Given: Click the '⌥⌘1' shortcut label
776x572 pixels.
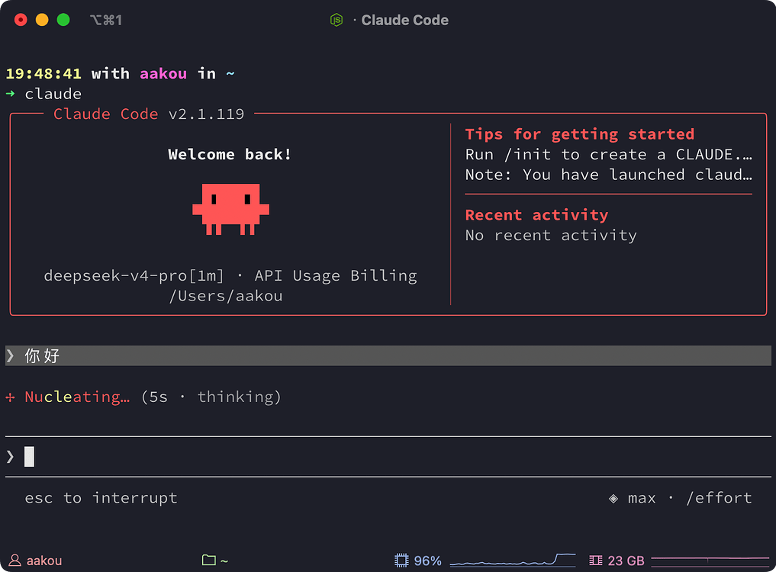Looking at the screenshot, I should click(106, 21).
